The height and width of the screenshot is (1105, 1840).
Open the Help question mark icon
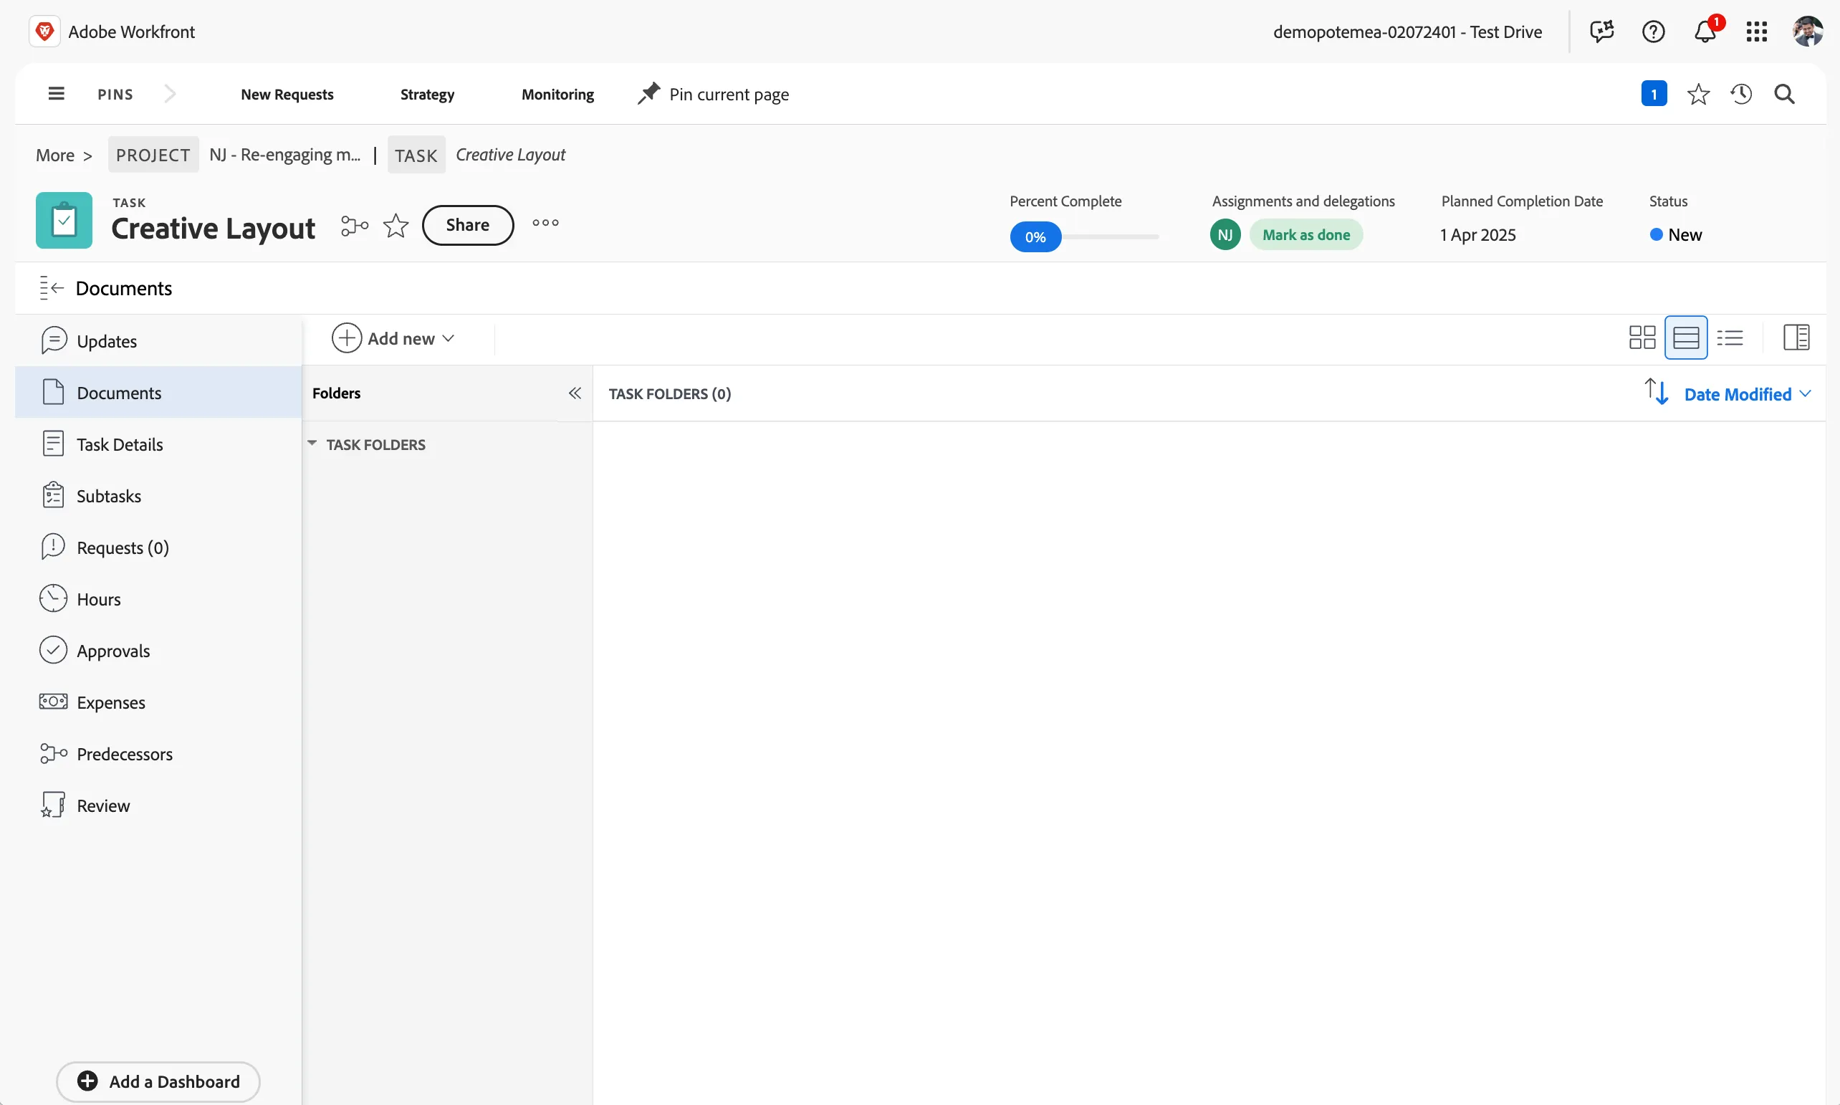(1653, 32)
